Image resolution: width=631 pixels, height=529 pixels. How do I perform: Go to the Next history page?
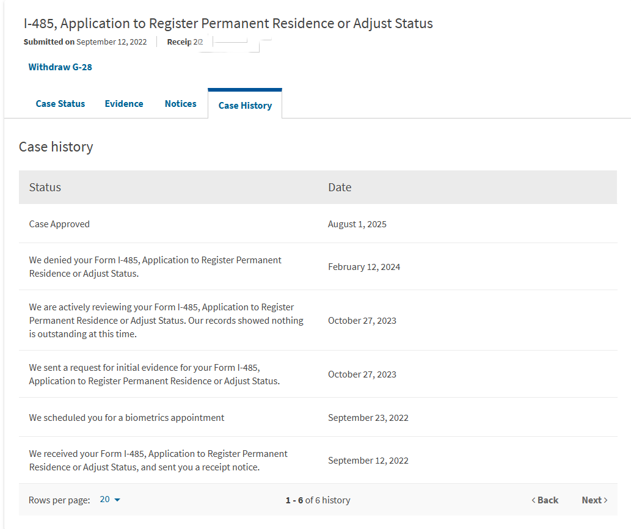[594, 500]
